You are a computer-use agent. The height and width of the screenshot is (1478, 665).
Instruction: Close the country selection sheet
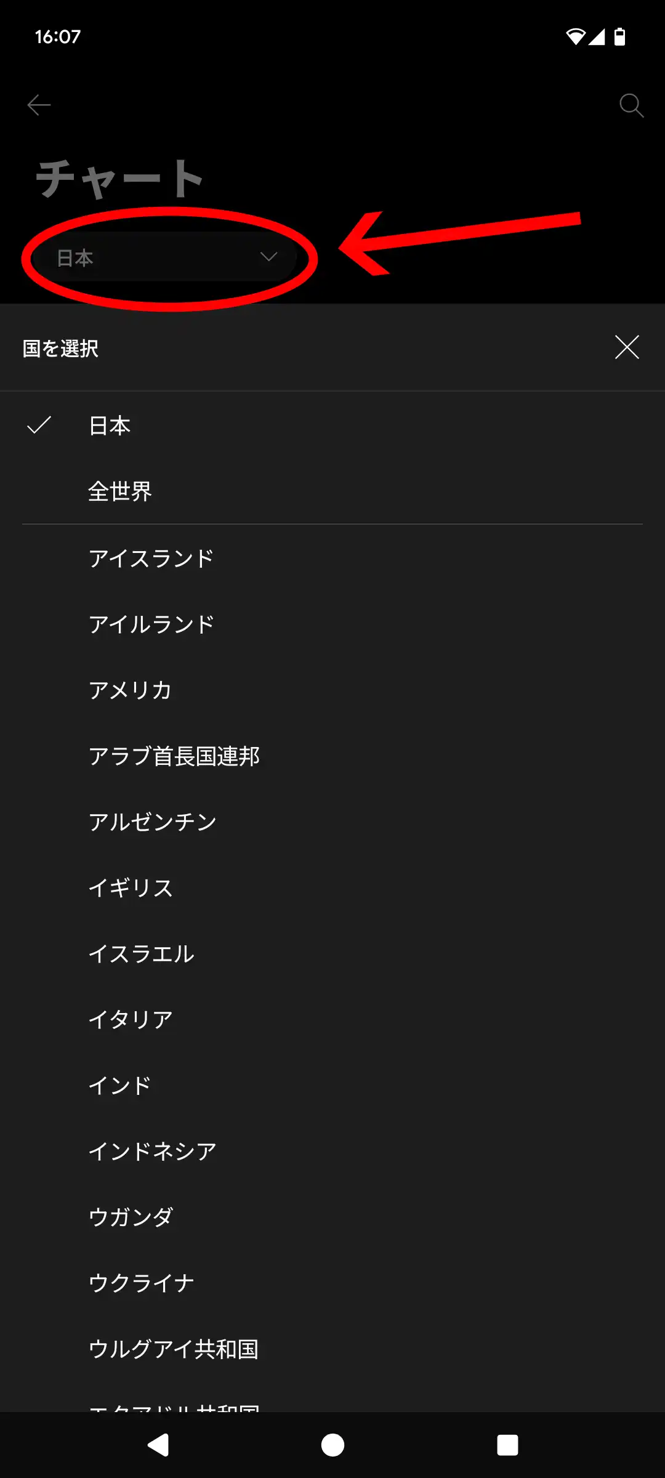[627, 347]
